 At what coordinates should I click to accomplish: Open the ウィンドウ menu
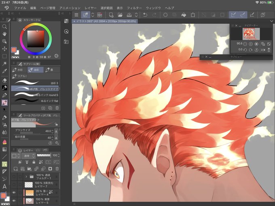(153, 8)
